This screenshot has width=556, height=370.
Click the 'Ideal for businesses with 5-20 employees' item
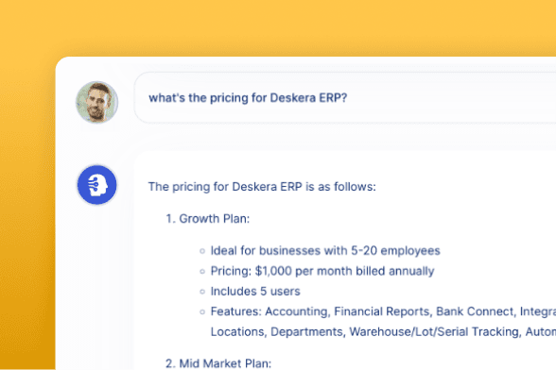(325, 251)
